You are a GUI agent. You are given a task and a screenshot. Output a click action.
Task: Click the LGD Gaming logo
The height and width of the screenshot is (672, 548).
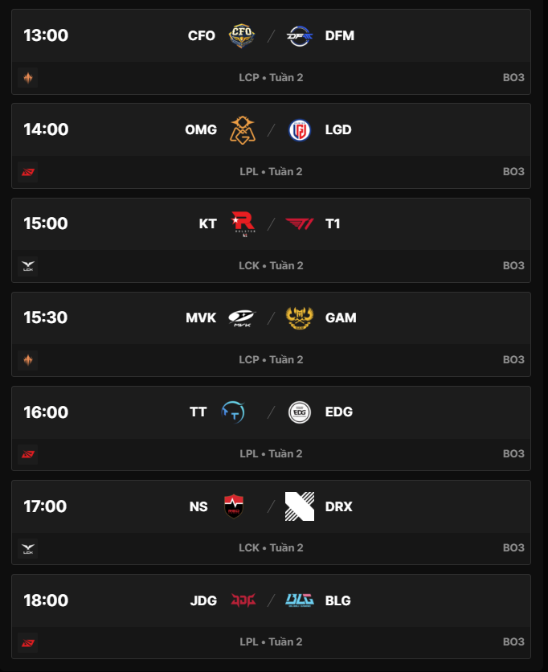click(299, 129)
